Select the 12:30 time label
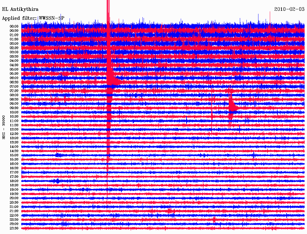The width and height of the screenshot is (307, 234). point(14,134)
